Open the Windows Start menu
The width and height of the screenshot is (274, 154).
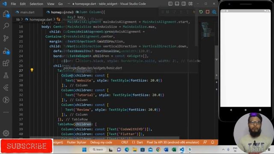pos(84,150)
